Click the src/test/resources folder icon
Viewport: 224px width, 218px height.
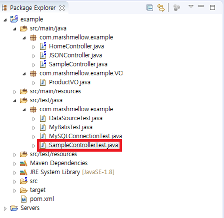point(23,154)
